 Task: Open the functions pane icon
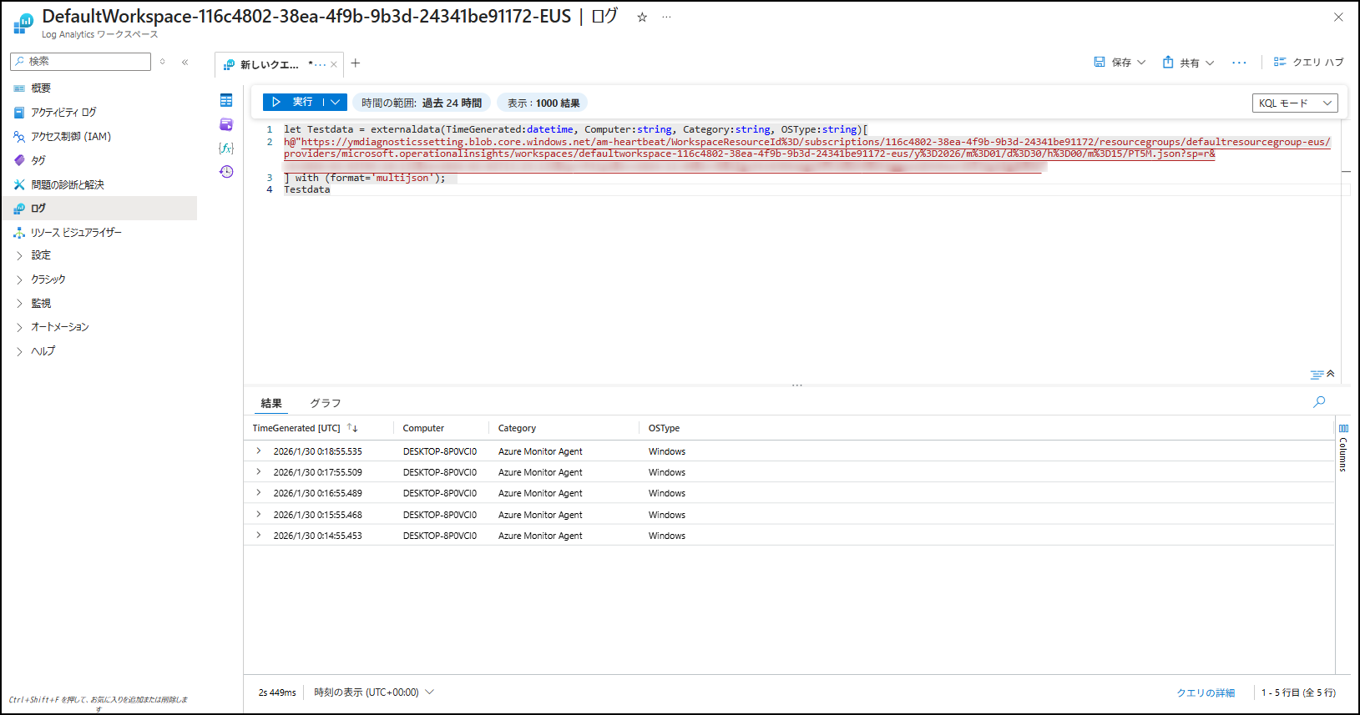click(226, 148)
